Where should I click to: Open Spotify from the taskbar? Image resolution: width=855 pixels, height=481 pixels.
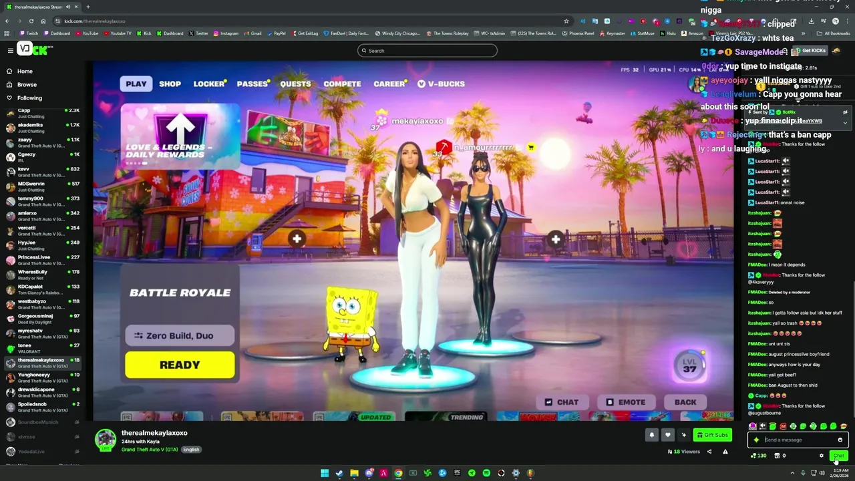tap(486, 473)
